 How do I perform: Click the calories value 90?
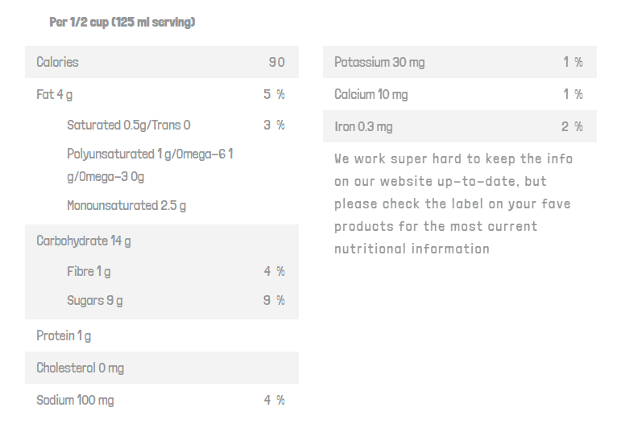point(276,62)
